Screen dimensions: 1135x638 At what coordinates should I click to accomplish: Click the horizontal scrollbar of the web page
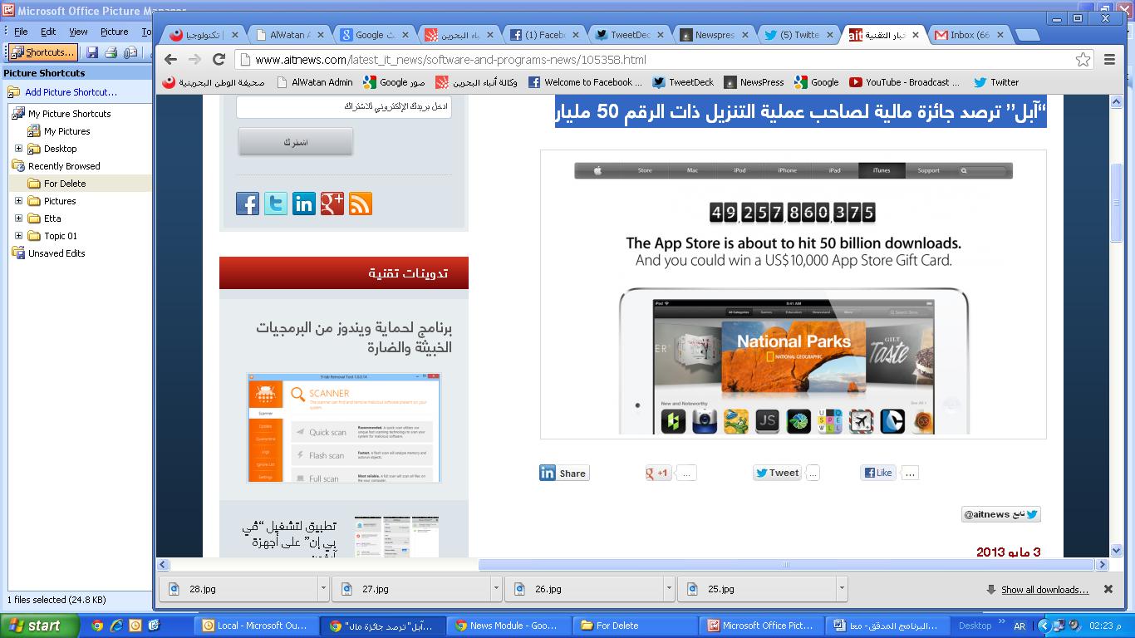pos(785,565)
